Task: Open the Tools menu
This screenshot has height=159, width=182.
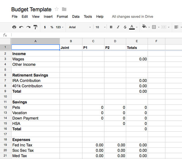Action: [88, 17]
